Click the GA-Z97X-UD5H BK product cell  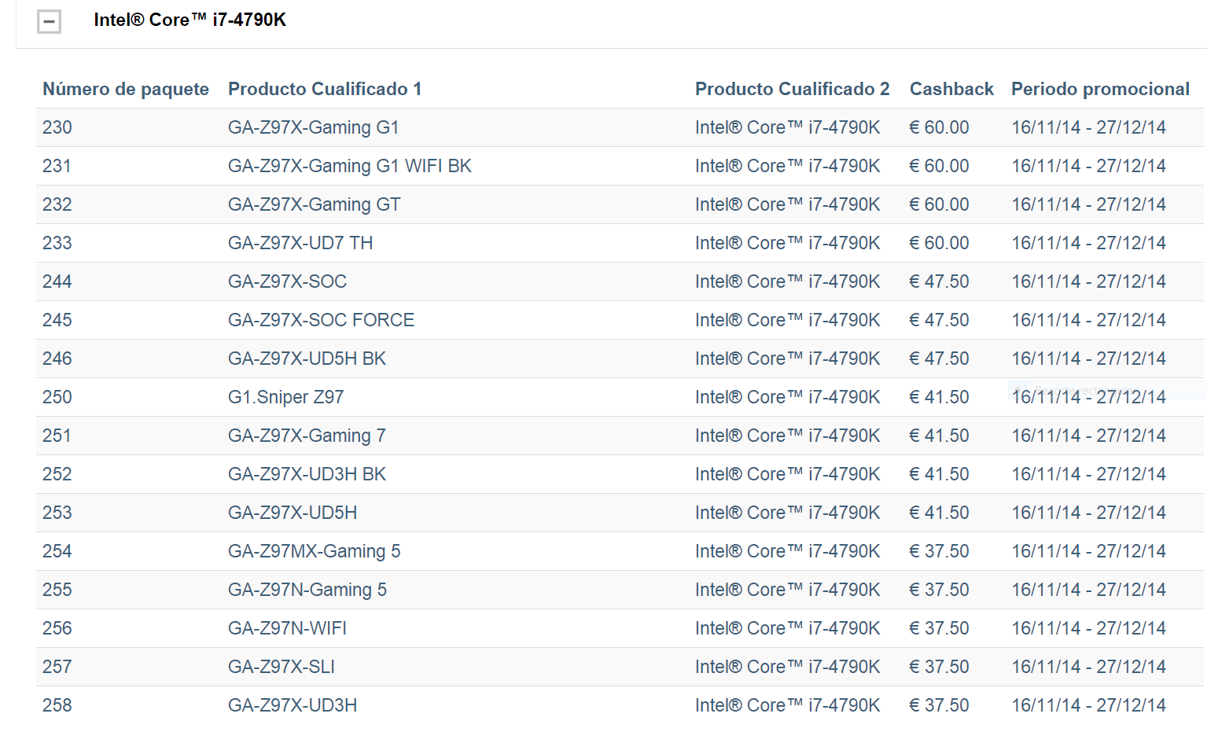point(307,359)
